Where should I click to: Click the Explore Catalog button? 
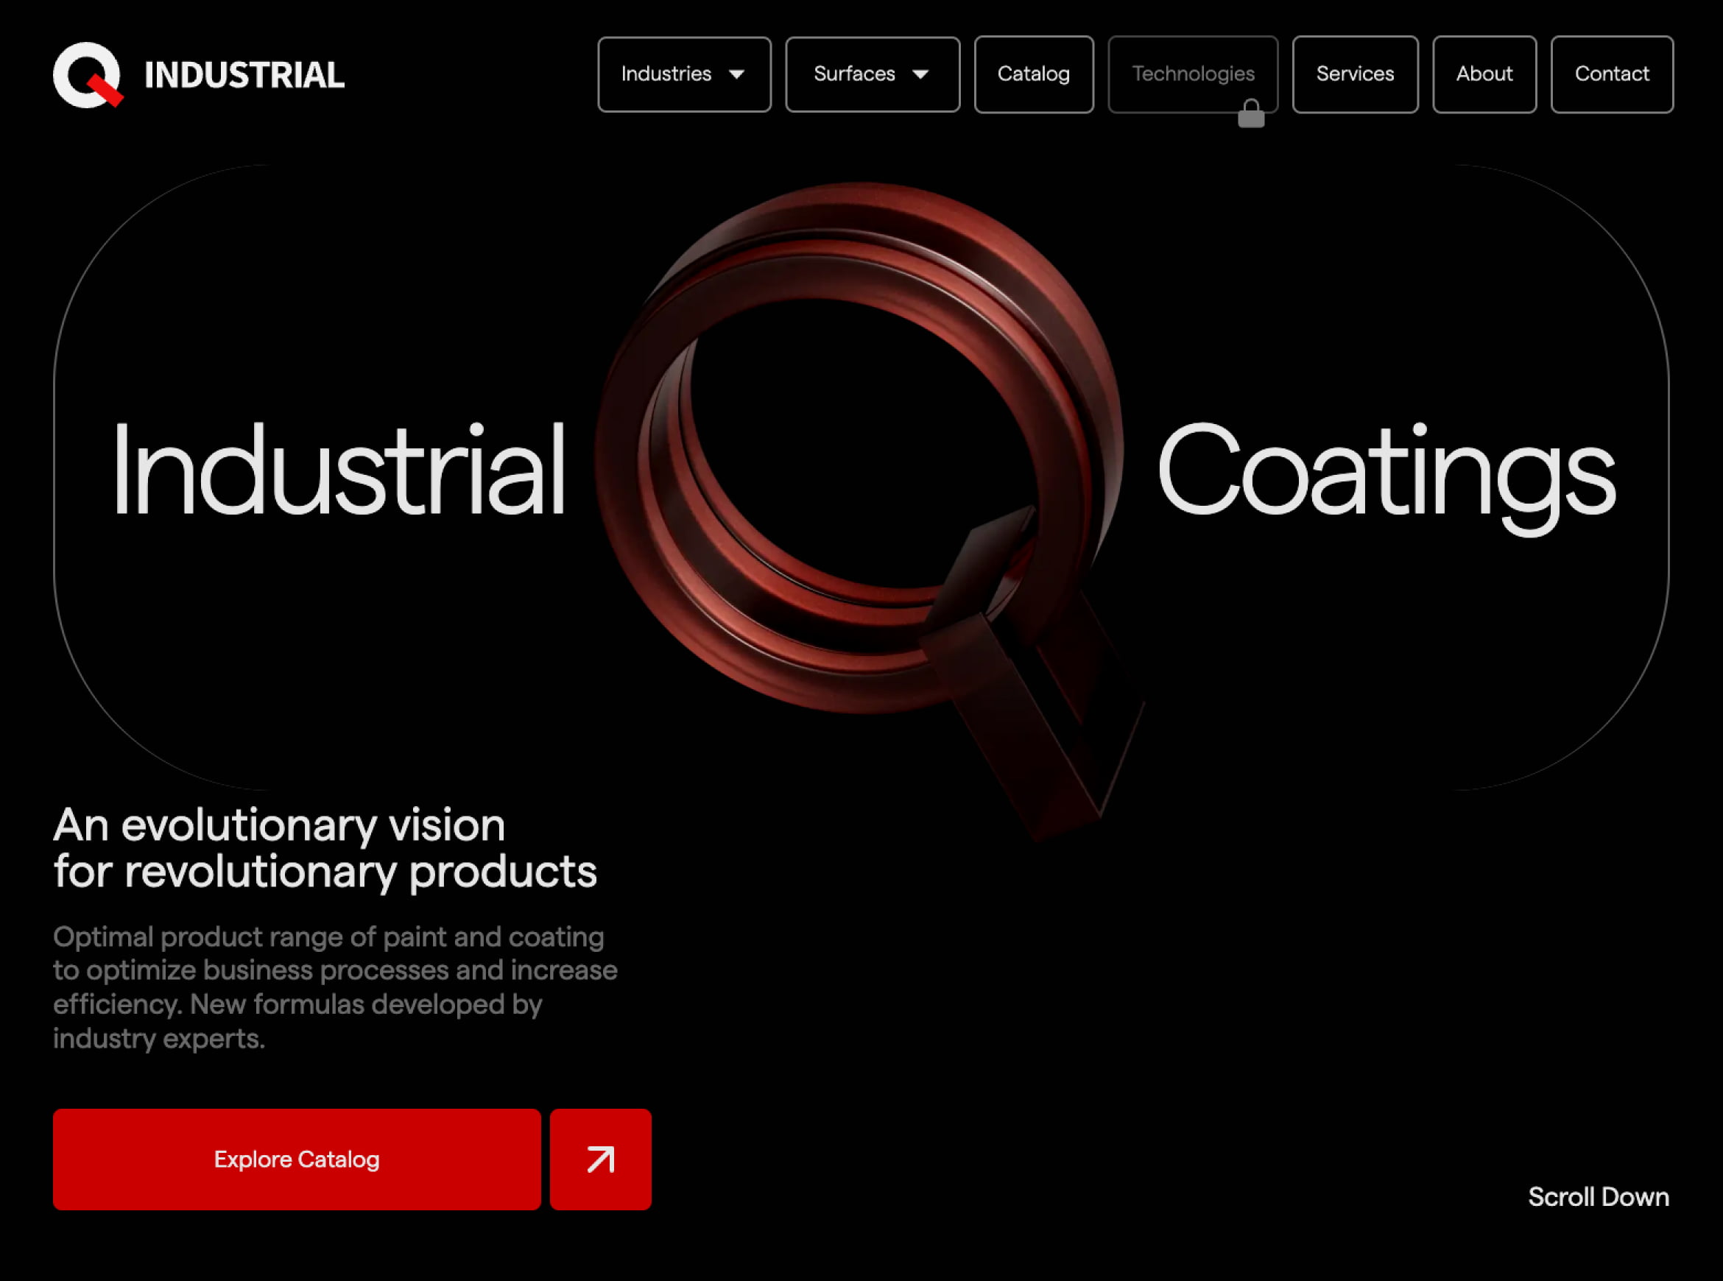click(x=297, y=1160)
